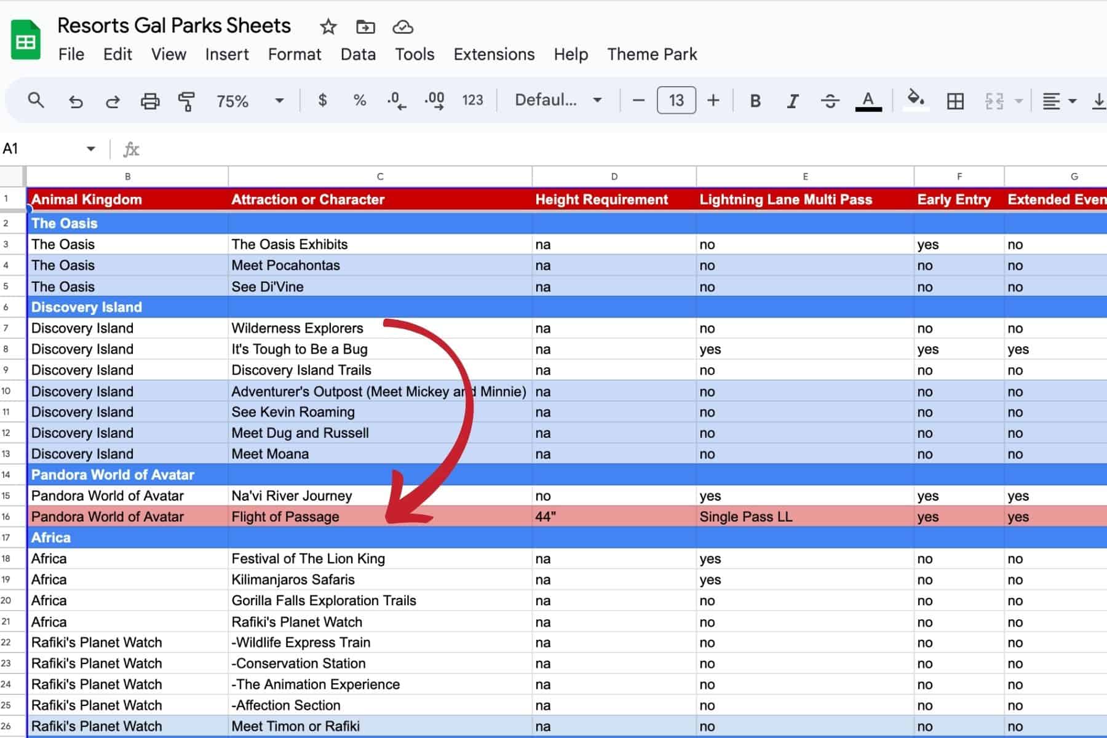The height and width of the screenshot is (738, 1107).
Task: Open the Default font dropdown
Action: click(558, 100)
